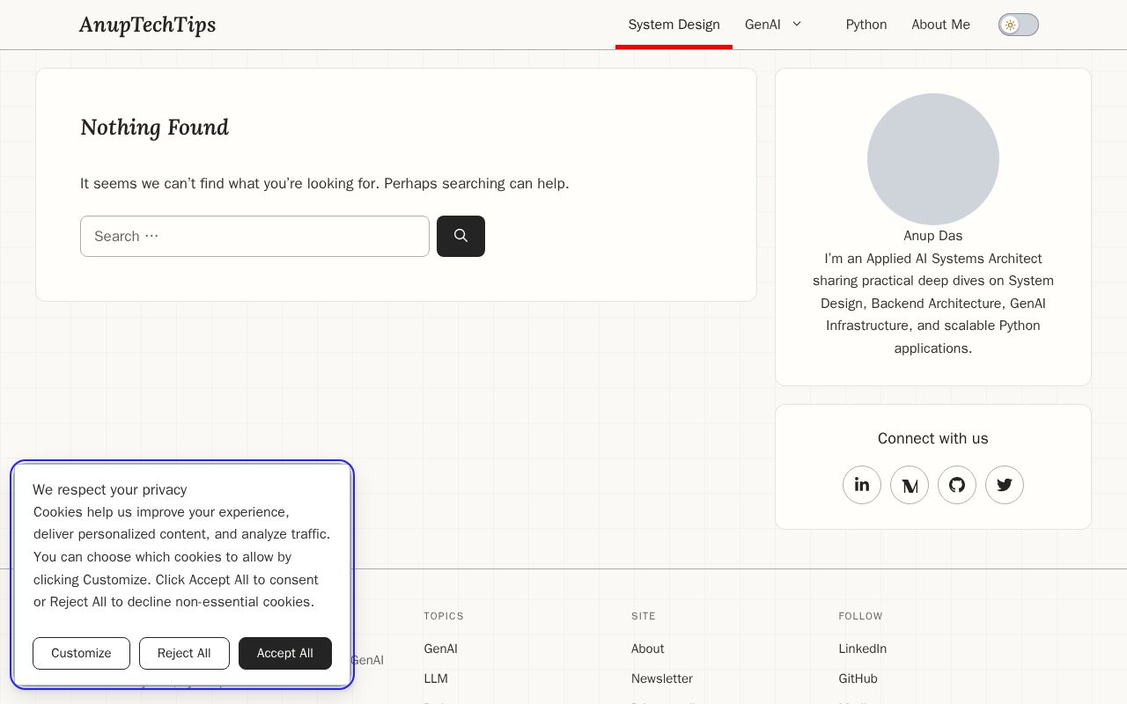The image size is (1127, 704).
Task: Choose Reject All cookies
Action: tap(184, 653)
